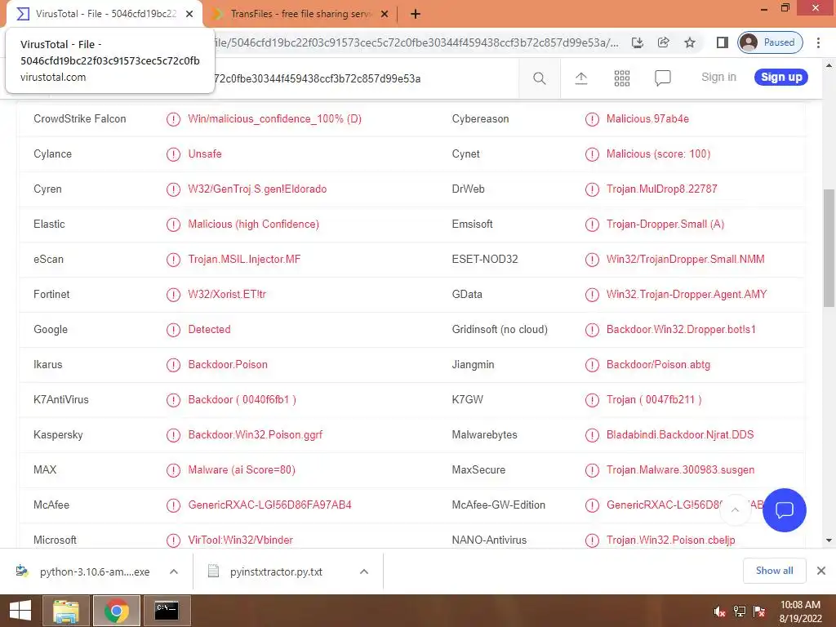Click the Cylance Unsafe warning icon

(173, 154)
